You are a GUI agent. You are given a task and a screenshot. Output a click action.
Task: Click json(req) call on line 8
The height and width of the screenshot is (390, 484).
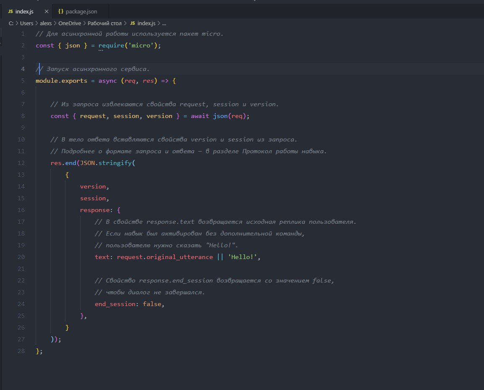(x=229, y=116)
